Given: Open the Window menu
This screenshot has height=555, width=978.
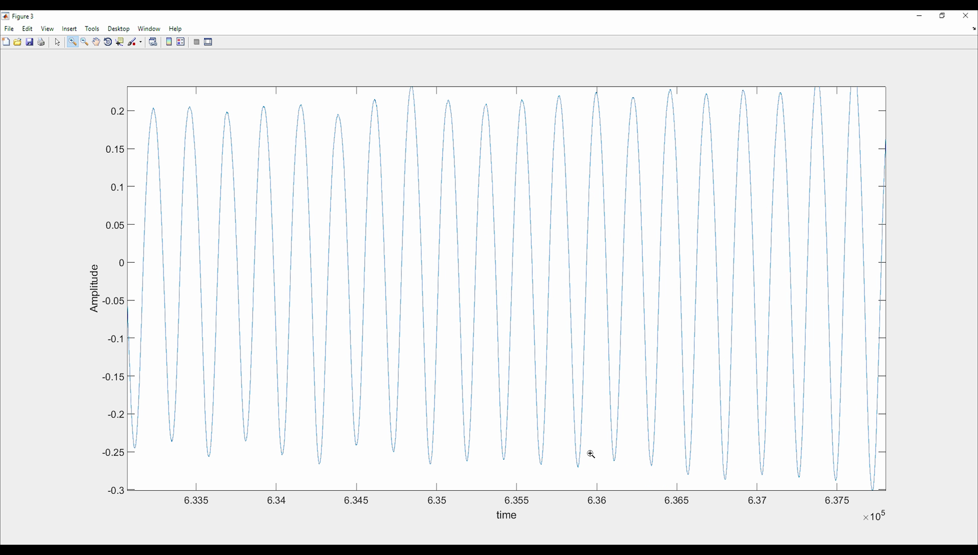Looking at the screenshot, I should click(149, 29).
